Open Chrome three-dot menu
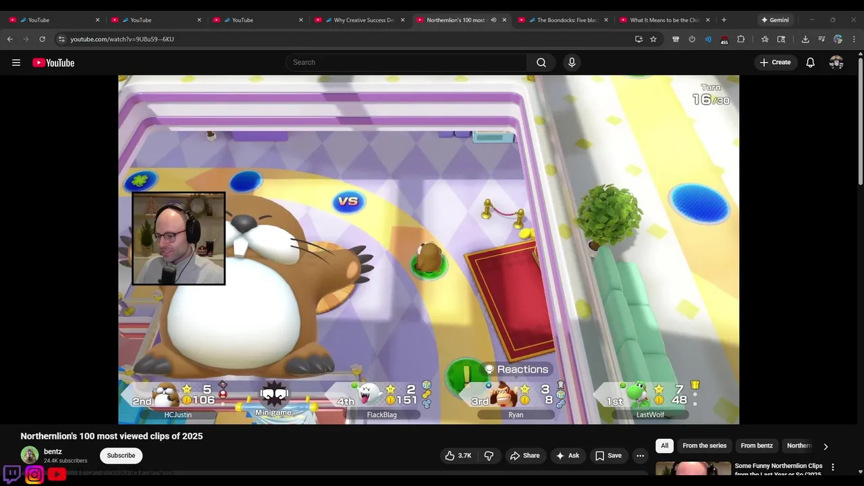 point(854,39)
